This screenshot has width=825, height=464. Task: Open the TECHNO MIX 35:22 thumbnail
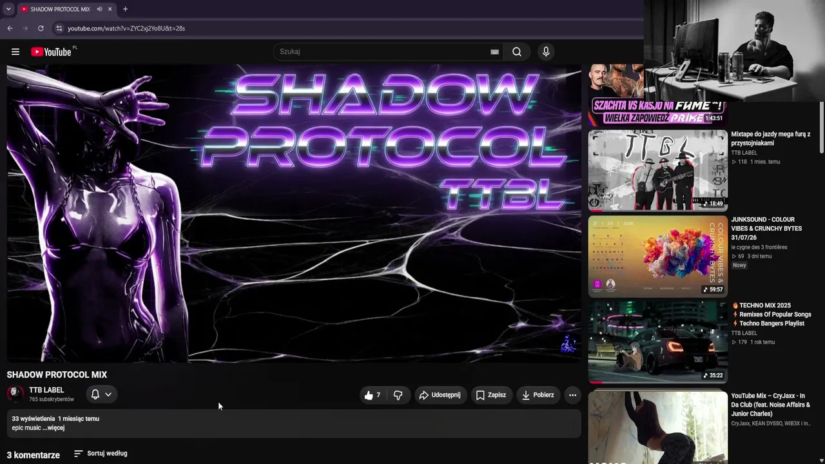coord(657,342)
